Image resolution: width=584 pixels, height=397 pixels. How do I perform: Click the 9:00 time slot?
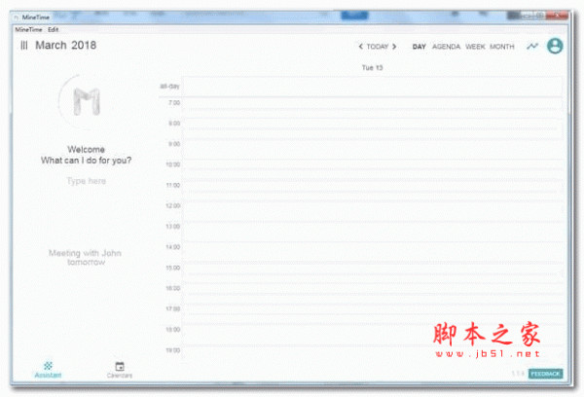(x=373, y=149)
